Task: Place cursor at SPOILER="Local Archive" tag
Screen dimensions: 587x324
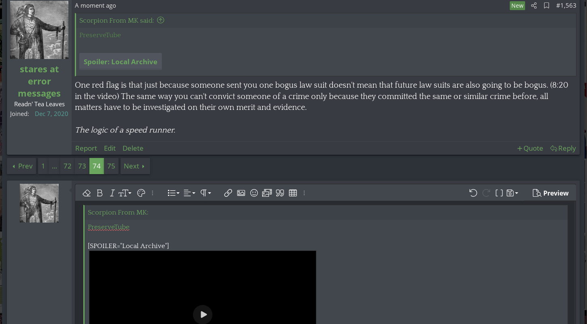Action: click(x=128, y=246)
